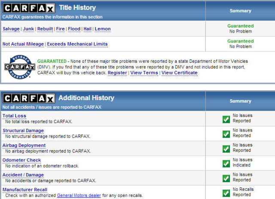Screen dimensions: 275x199
Task: Click 'No Issues Reported' in Total Loss row
Action: point(242,118)
